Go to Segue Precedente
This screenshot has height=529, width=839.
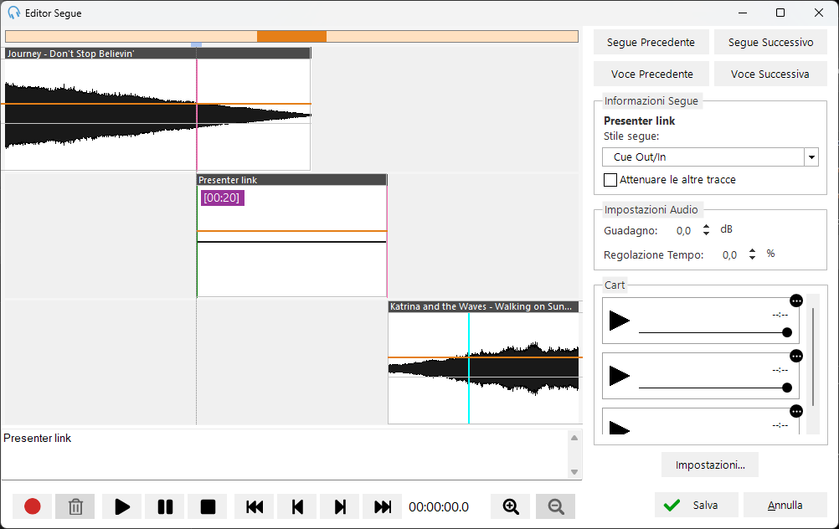point(651,42)
